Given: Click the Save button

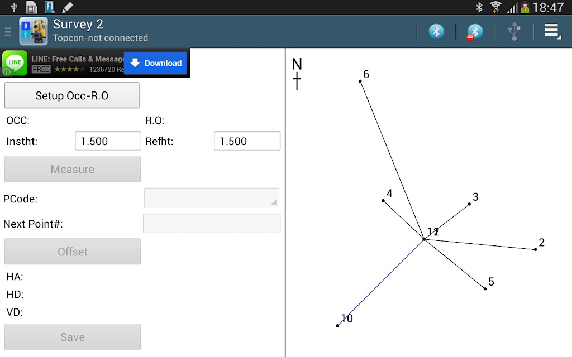Looking at the screenshot, I should [x=72, y=336].
